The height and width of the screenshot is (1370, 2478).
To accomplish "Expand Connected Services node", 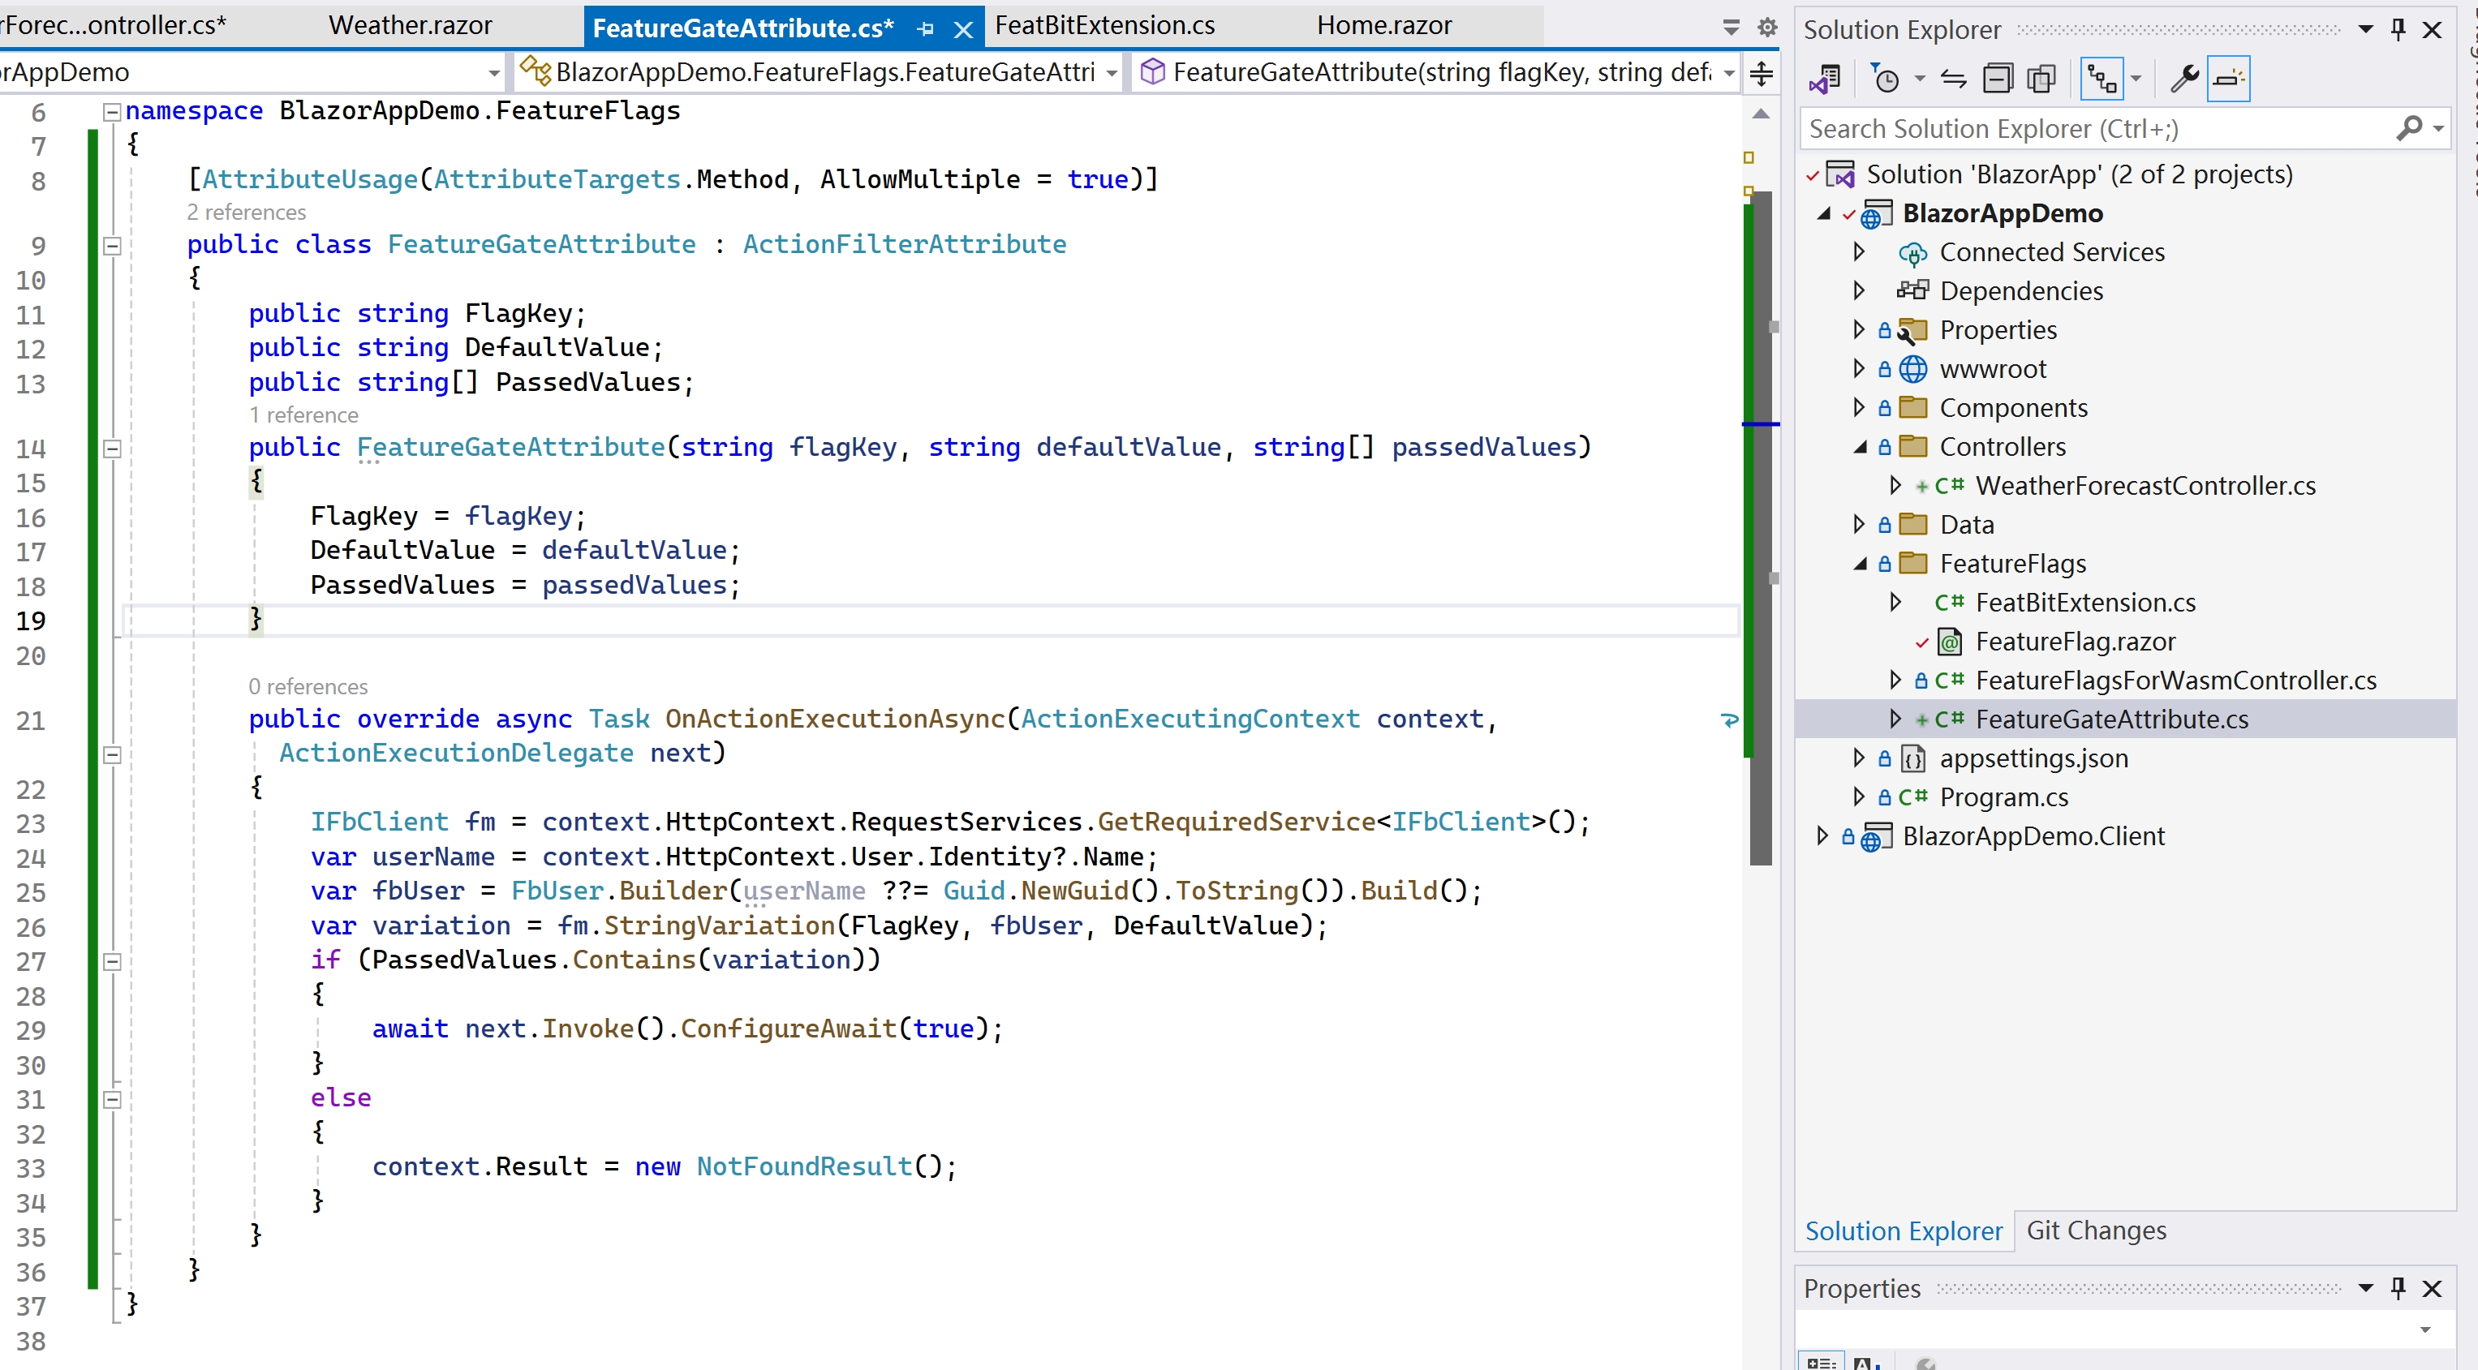I will click(1858, 252).
